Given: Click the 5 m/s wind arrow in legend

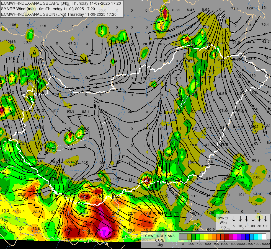Looking at the screenshot, I should (x=234, y=219).
